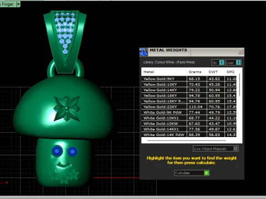Click DWT value 44.22
The width and height of the screenshot is (266, 199).
click(214, 118)
